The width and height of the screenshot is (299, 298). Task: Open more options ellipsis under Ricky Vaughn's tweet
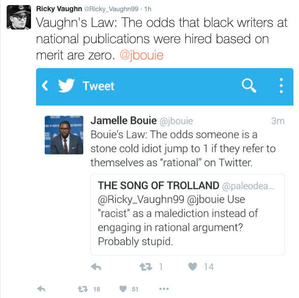tap(164, 289)
